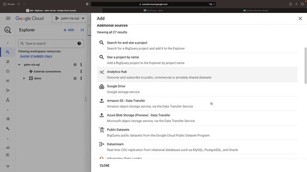The width and height of the screenshot is (307, 172).
Task: Click SHOW STARRED ONLY link
Action: pos(36,56)
